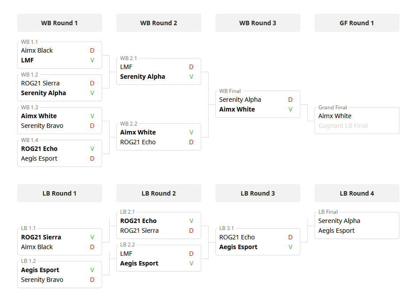This screenshot has height=304, width=419.
Task: Click Aegis Esport in match WB 1.4
Action: (39, 158)
